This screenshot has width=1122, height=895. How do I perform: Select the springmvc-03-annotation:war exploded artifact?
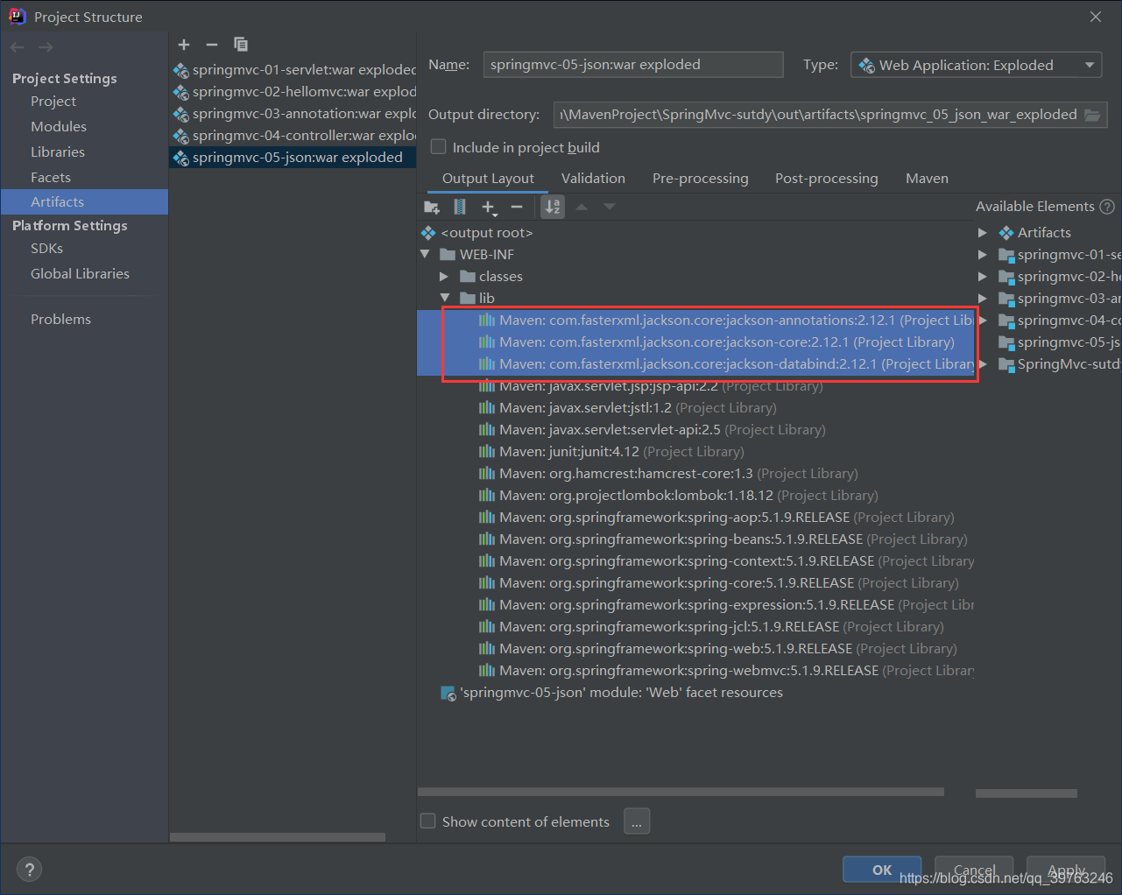tap(293, 114)
